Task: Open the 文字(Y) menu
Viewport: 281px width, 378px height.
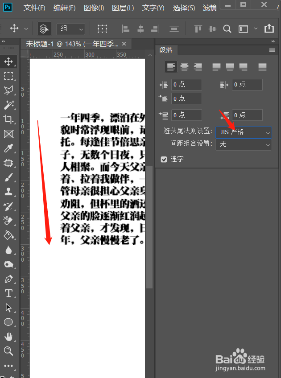Action: pos(153,8)
